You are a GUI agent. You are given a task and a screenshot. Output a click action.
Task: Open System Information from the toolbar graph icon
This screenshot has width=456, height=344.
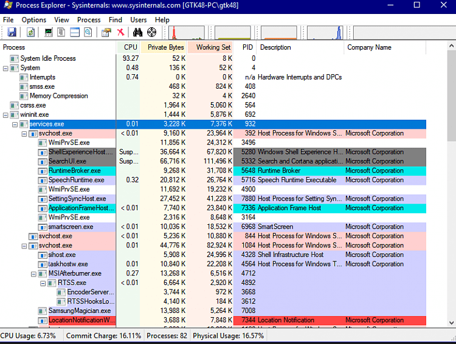tap(49, 32)
